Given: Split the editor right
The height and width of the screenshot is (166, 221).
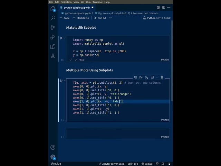Looking at the screenshot, I should coord(163,7).
